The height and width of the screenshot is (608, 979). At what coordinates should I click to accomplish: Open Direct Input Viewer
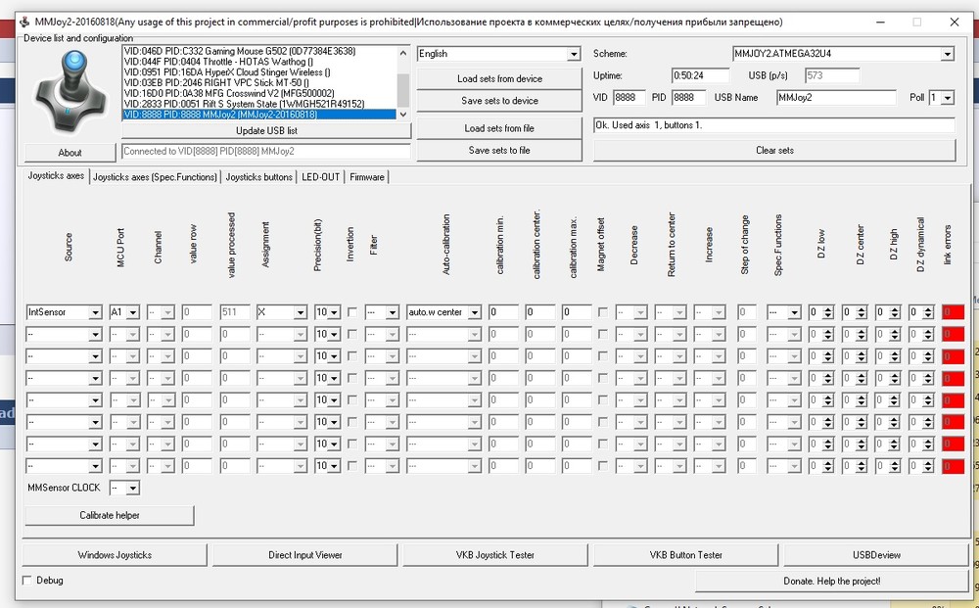click(x=305, y=555)
